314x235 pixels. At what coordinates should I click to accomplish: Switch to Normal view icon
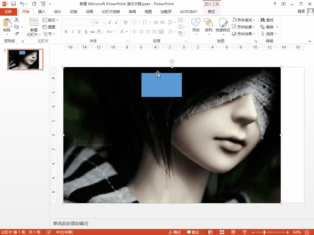[211, 232]
